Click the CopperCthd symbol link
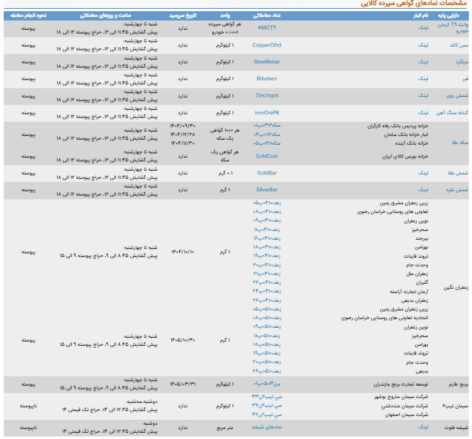Viewport: 472px width, 439px height. 267,45
